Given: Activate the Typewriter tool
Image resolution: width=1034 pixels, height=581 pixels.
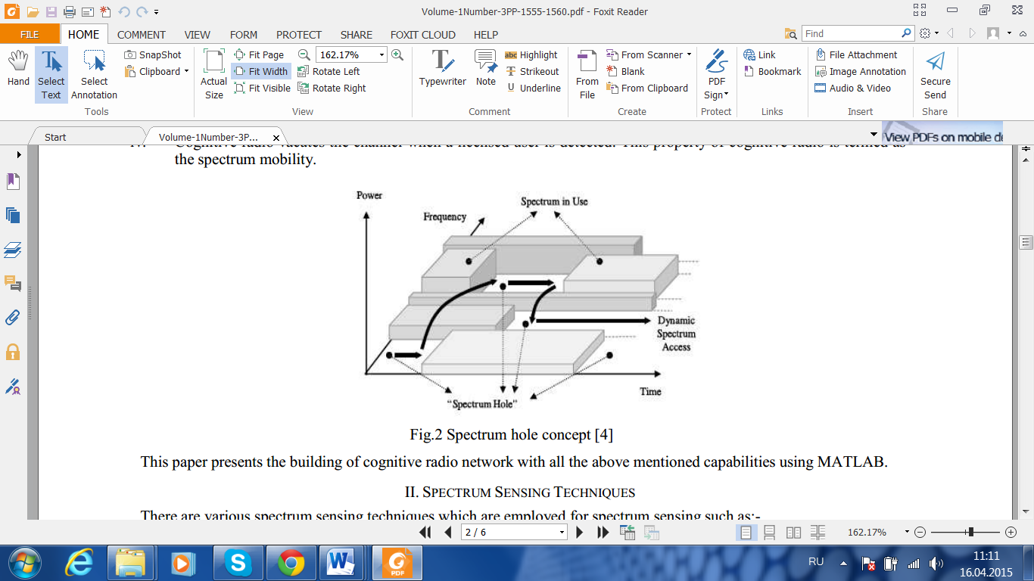Looking at the screenshot, I should click(x=442, y=69).
